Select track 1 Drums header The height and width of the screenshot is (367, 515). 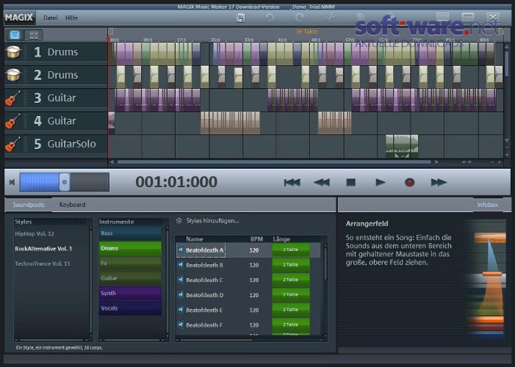pos(56,52)
